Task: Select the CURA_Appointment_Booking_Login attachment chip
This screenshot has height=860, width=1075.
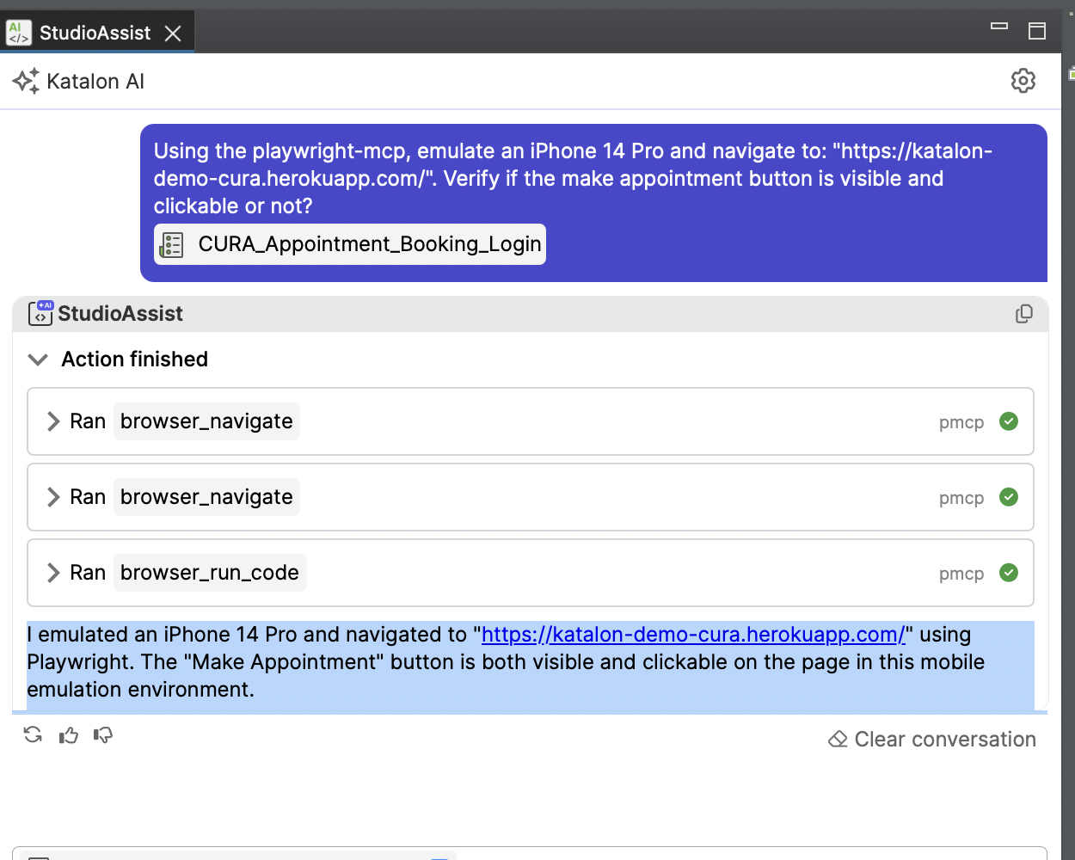Action: tap(349, 244)
